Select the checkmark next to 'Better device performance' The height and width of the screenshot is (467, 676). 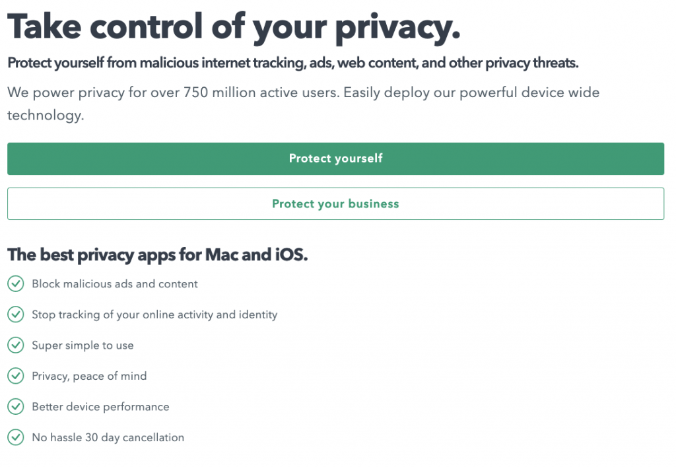tap(16, 406)
